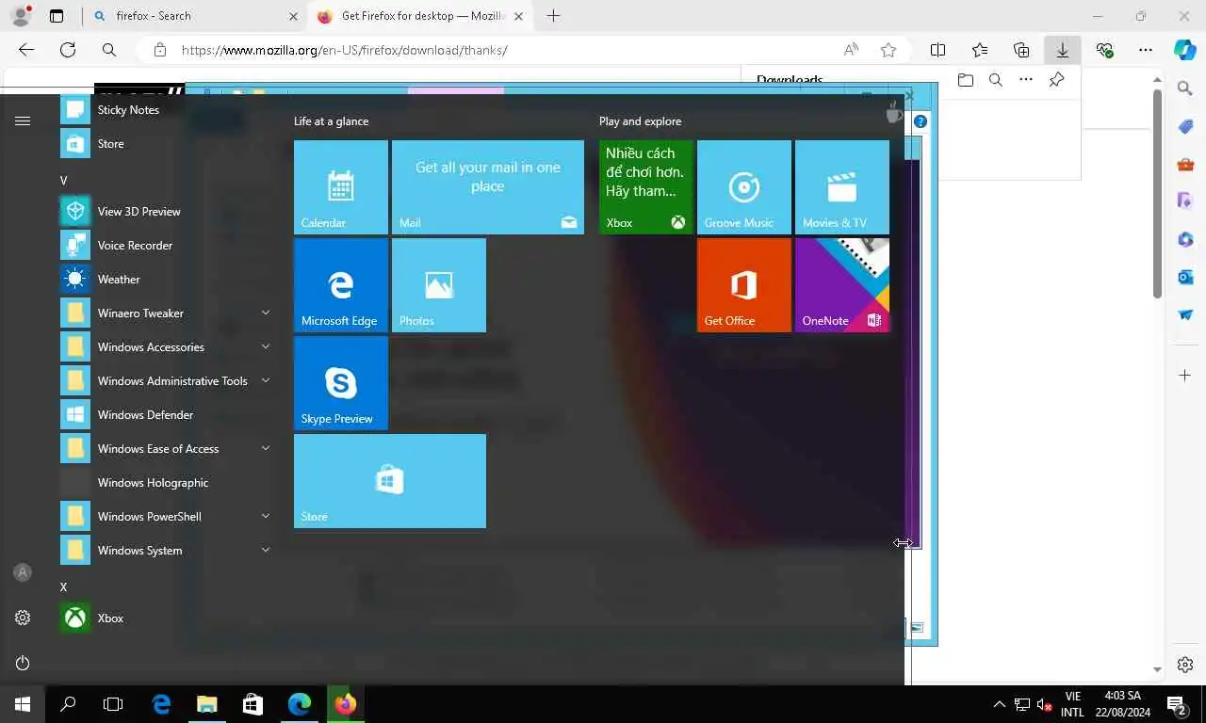Launch Microsoft Edge tile
The width and height of the screenshot is (1206, 723).
pyautogui.click(x=341, y=285)
